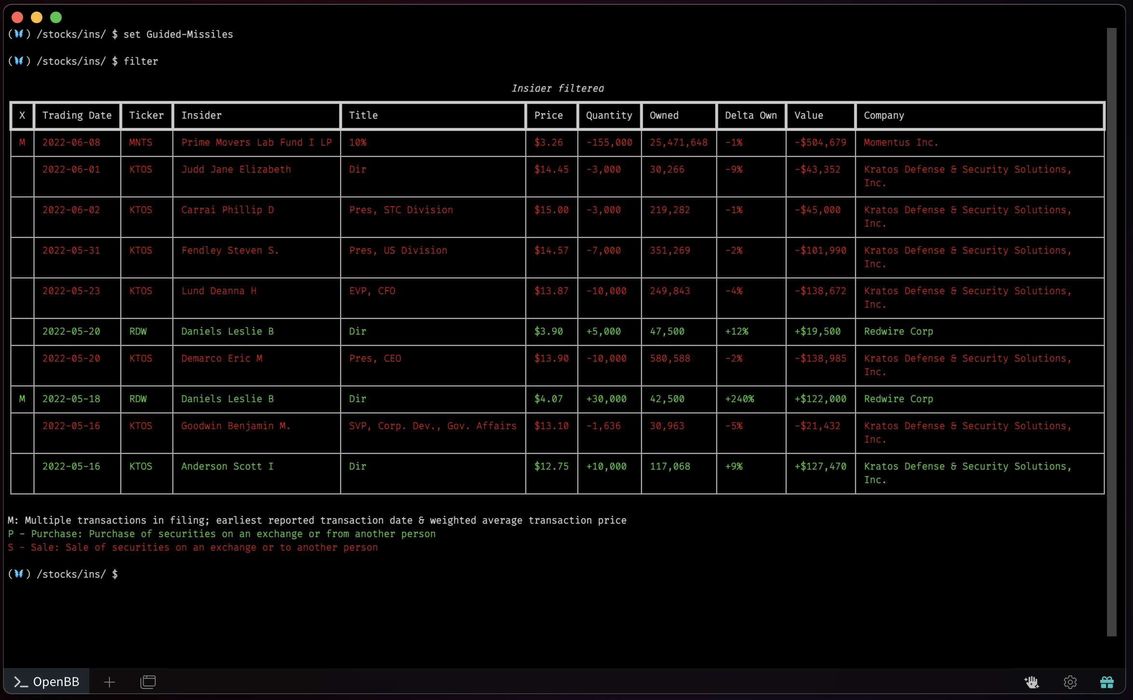Click Redwire Corp in the 2022-05-20 row

coord(898,331)
